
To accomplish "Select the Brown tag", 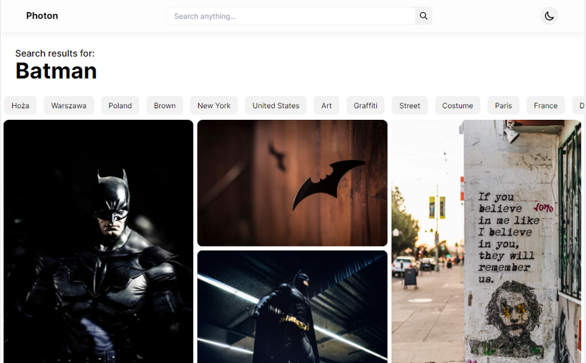I will click(164, 105).
